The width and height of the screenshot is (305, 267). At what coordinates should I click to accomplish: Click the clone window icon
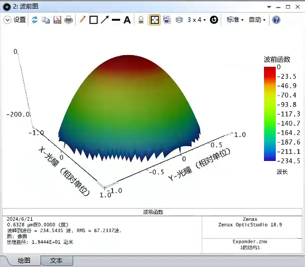point(166,20)
